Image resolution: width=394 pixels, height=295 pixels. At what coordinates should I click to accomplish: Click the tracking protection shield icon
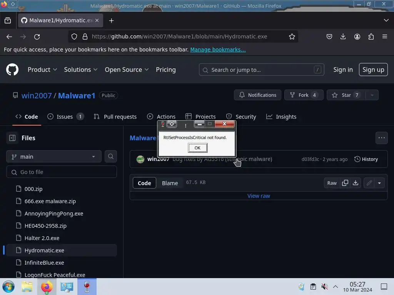(x=74, y=36)
